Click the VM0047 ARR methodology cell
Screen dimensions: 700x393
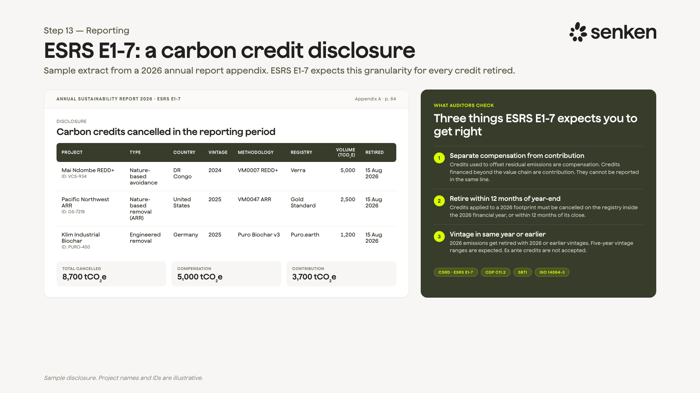(254, 199)
